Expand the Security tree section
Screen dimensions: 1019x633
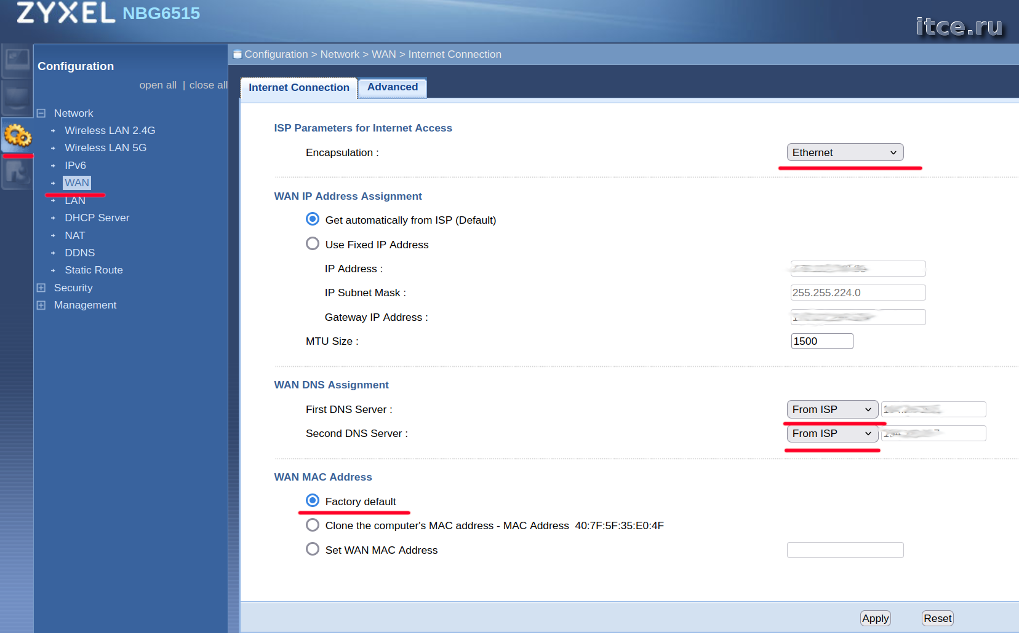click(x=41, y=288)
